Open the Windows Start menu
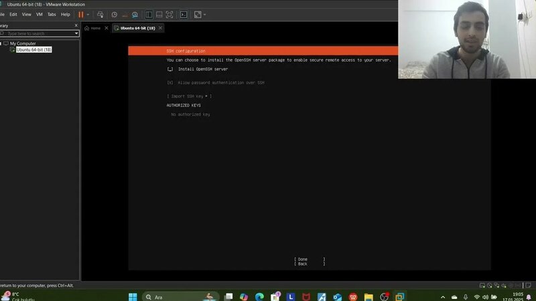Image resolution: width=536 pixels, height=301 pixels. [x=133, y=297]
